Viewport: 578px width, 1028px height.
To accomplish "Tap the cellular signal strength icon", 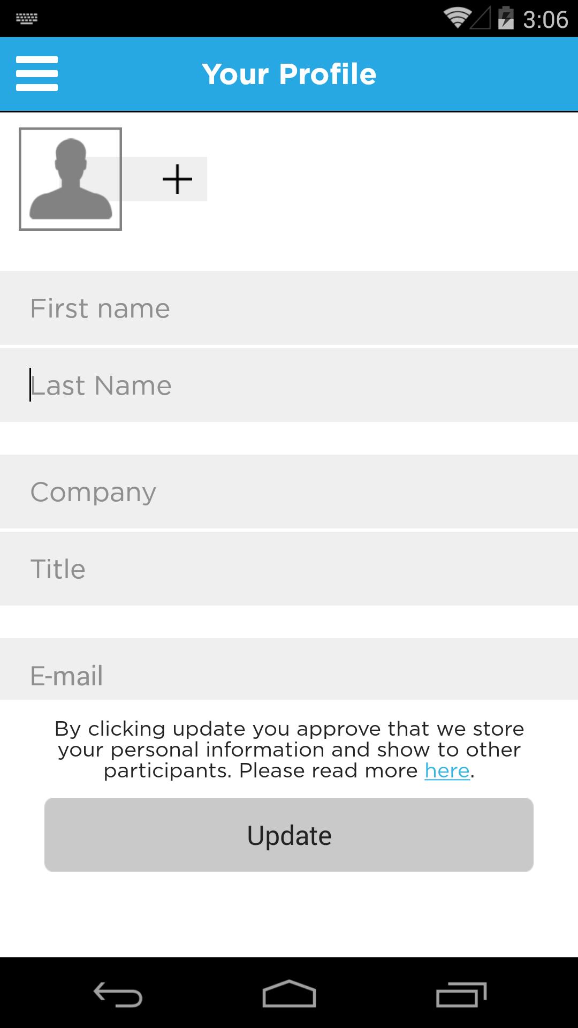I will coord(481,19).
